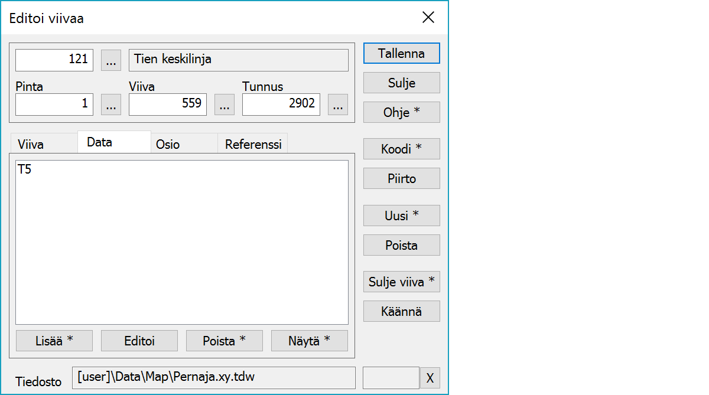Open the Osio tab
Screen dimensions: 709x395
pos(168,145)
